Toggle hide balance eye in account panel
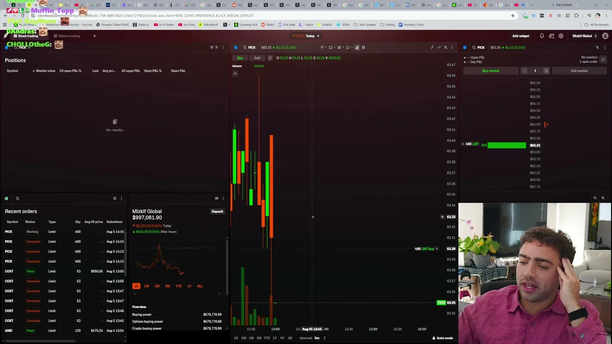The image size is (612, 344). [217, 198]
